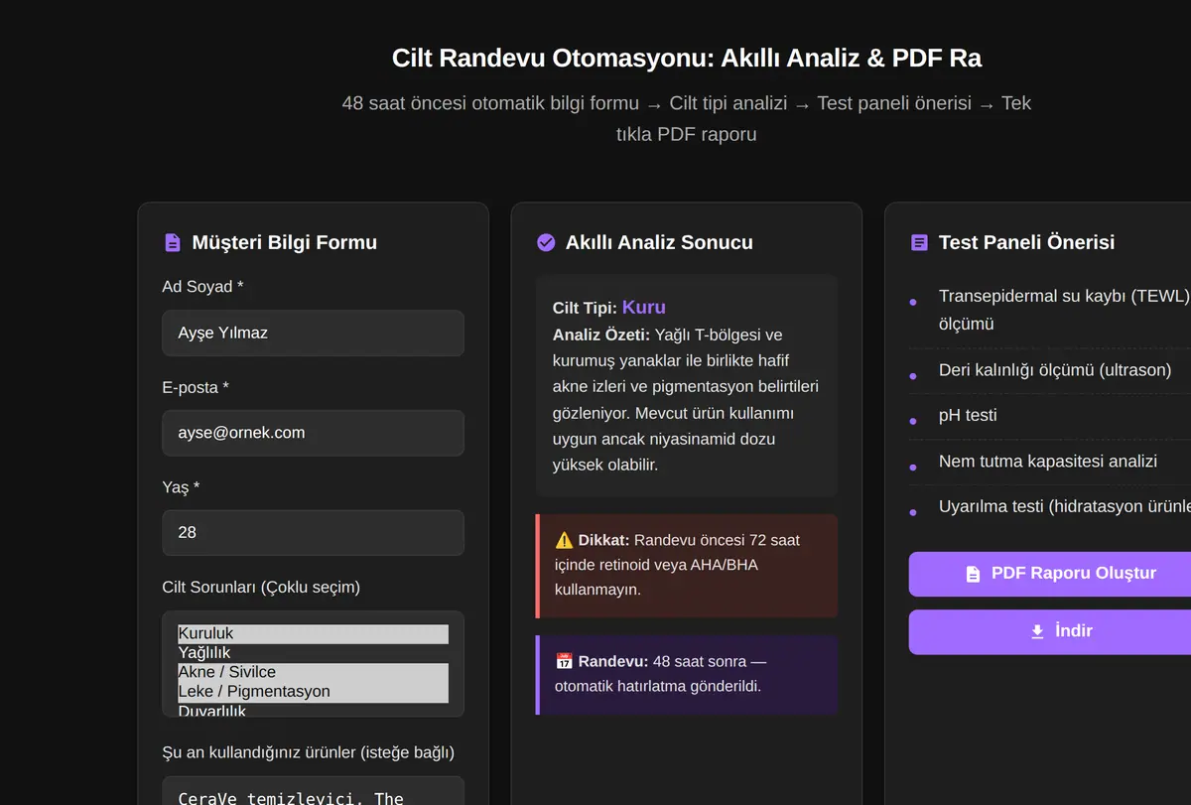
Task: Click the Cilt Sorunları (Çoklu seçim) label
Action: [x=261, y=587]
